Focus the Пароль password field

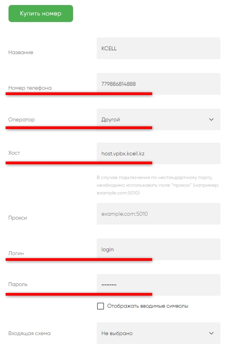coord(159,285)
